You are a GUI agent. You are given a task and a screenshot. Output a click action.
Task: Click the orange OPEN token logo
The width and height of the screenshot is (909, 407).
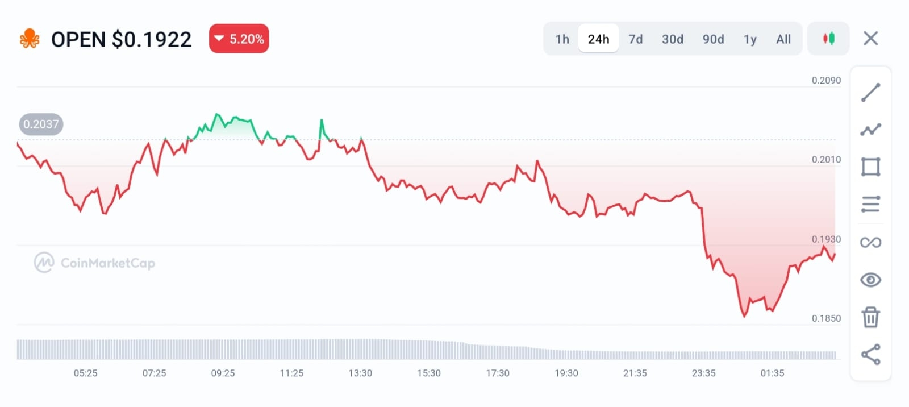point(30,39)
